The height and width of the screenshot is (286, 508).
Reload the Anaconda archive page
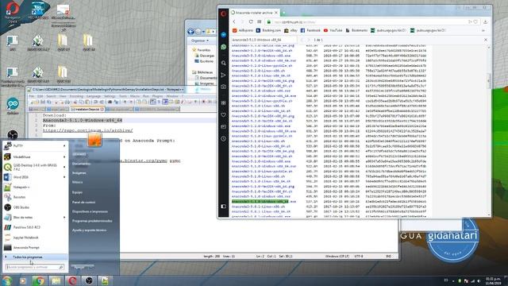(x=251, y=21)
